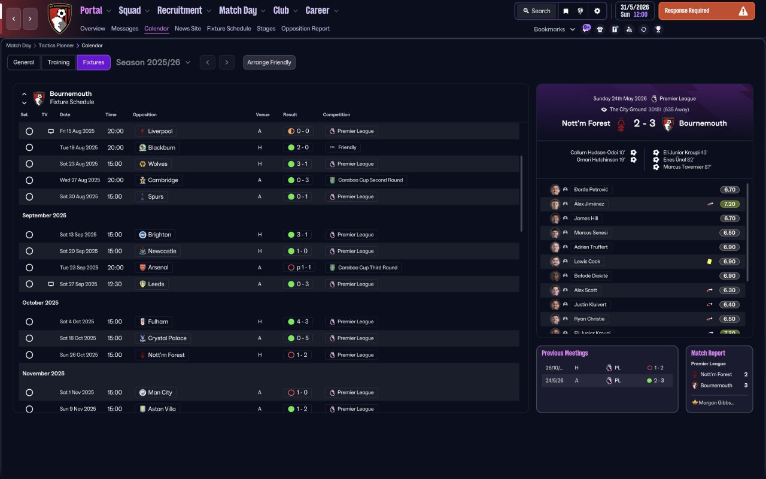Open the News Site tab

coord(188,29)
